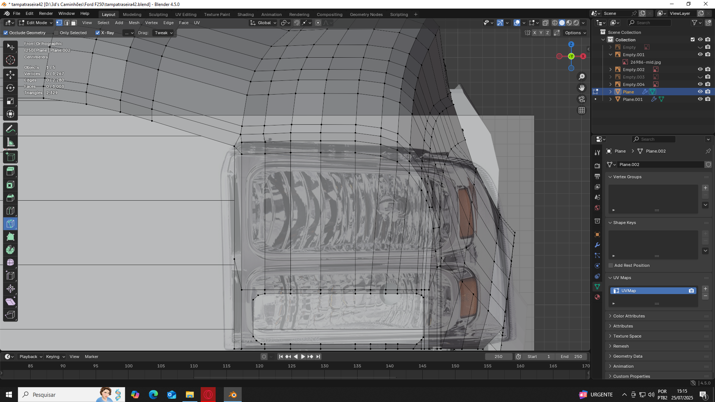Select the Loop Cut tool
Viewport: 715px width, 402px height.
pyautogui.click(x=10, y=211)
